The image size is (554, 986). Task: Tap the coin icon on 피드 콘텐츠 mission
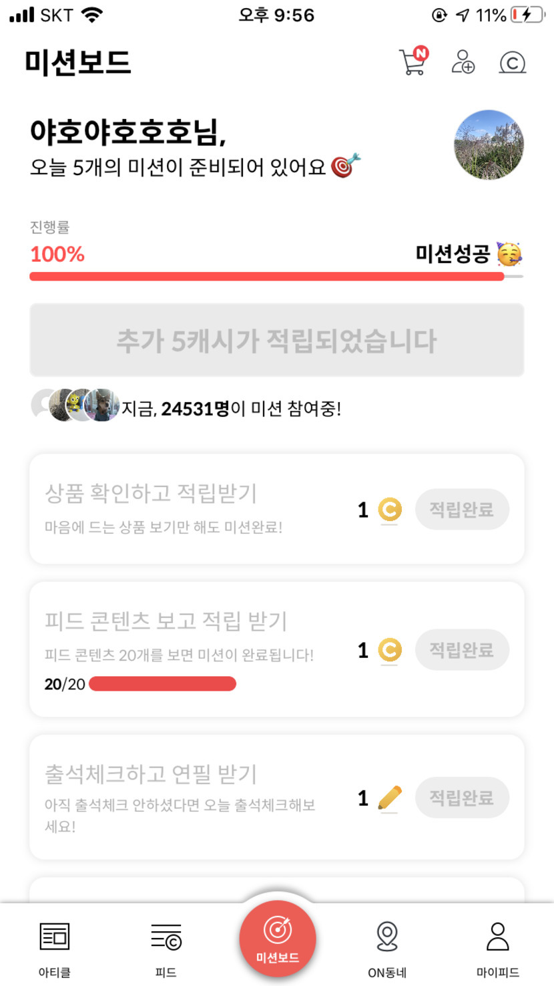point(390,649)
